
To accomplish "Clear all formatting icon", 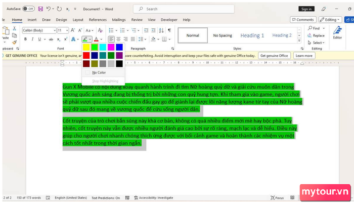I will [100, 30].
